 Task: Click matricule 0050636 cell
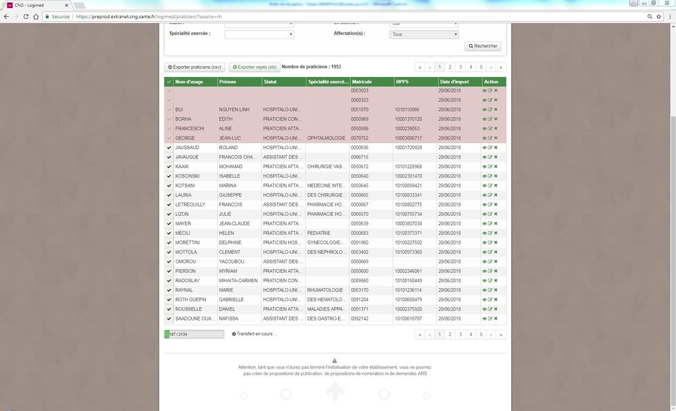(360, 148)
